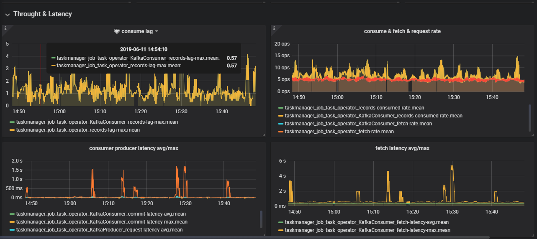Click orange swatch of operator_fetch-rate.mean
The height and width of the screenshot is (239, 537).
click(281, 132)
